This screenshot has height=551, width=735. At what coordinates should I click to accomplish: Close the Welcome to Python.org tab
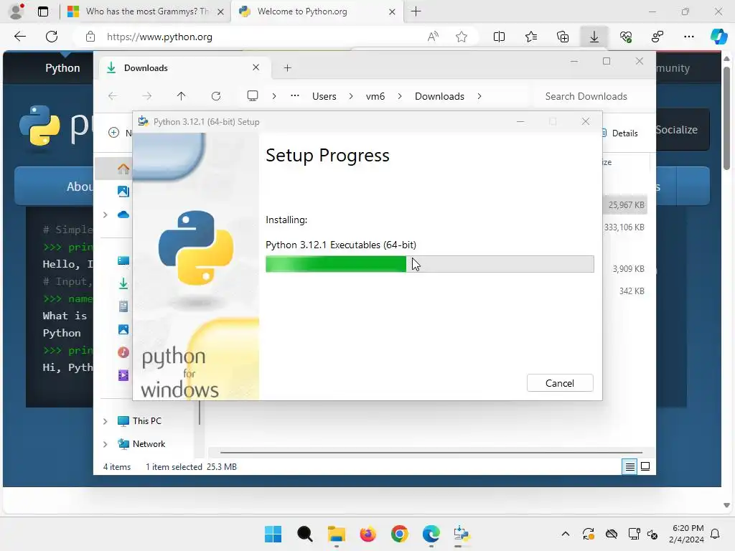pos(393,11)
